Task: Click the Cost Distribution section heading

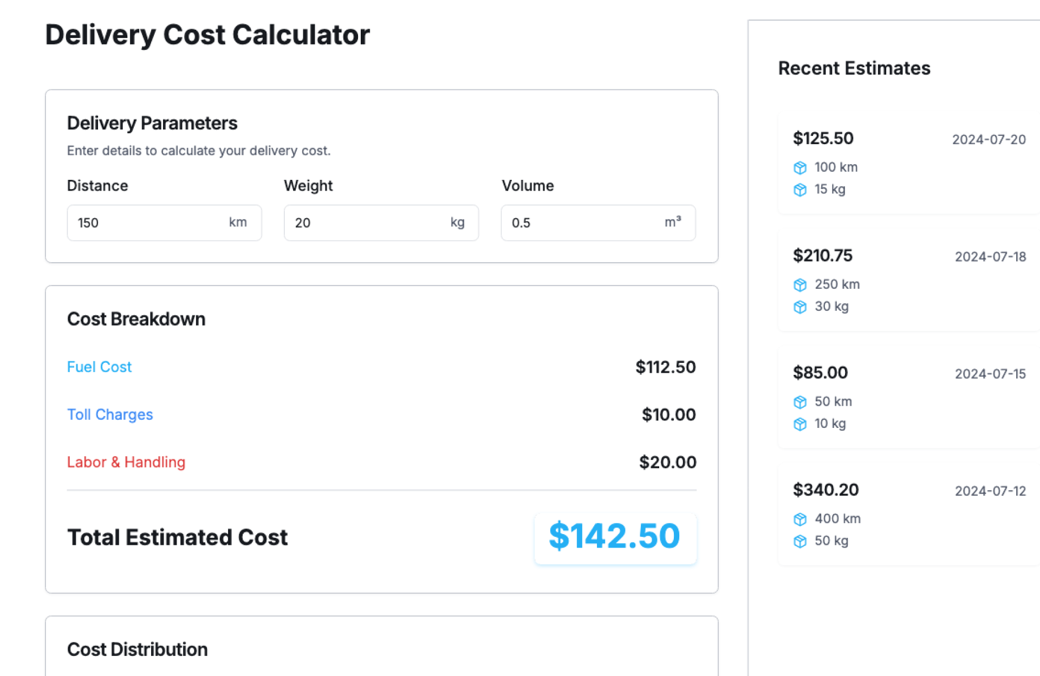Action: pos(138,649)
